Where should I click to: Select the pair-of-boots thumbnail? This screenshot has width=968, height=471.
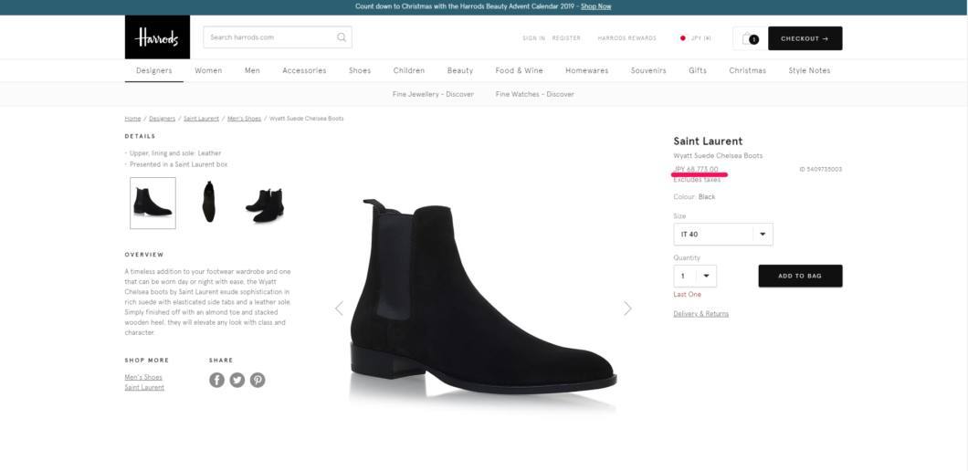(x=265, y=205)
